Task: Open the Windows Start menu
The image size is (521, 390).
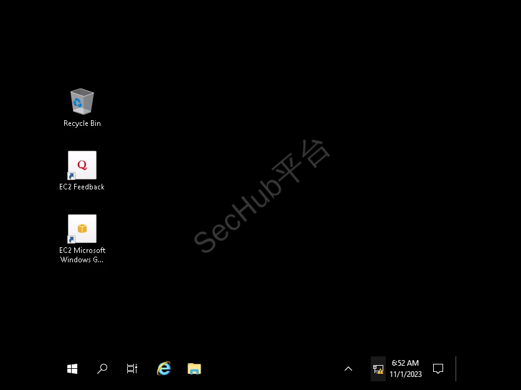Action: click(72, 369)
